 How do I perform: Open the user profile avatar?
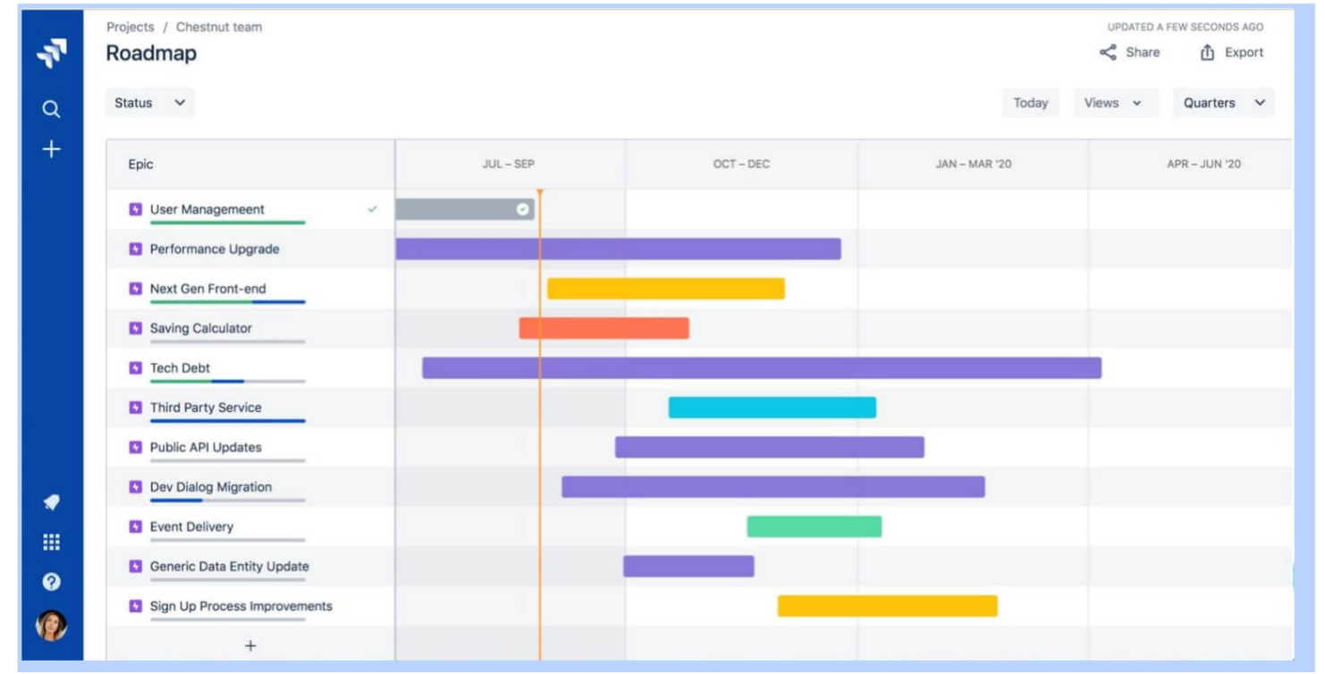[51, 625]
